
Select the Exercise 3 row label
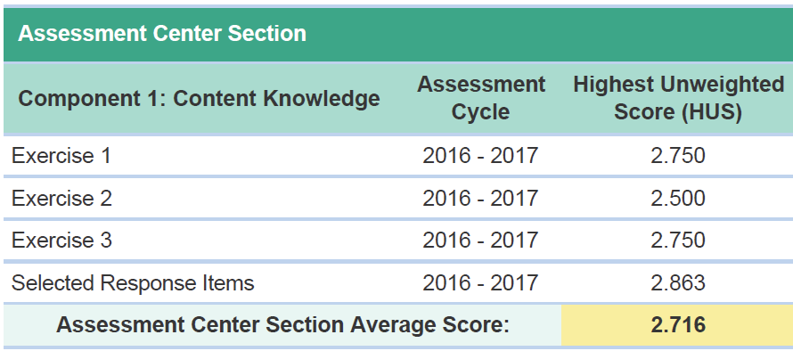point(61,240)
